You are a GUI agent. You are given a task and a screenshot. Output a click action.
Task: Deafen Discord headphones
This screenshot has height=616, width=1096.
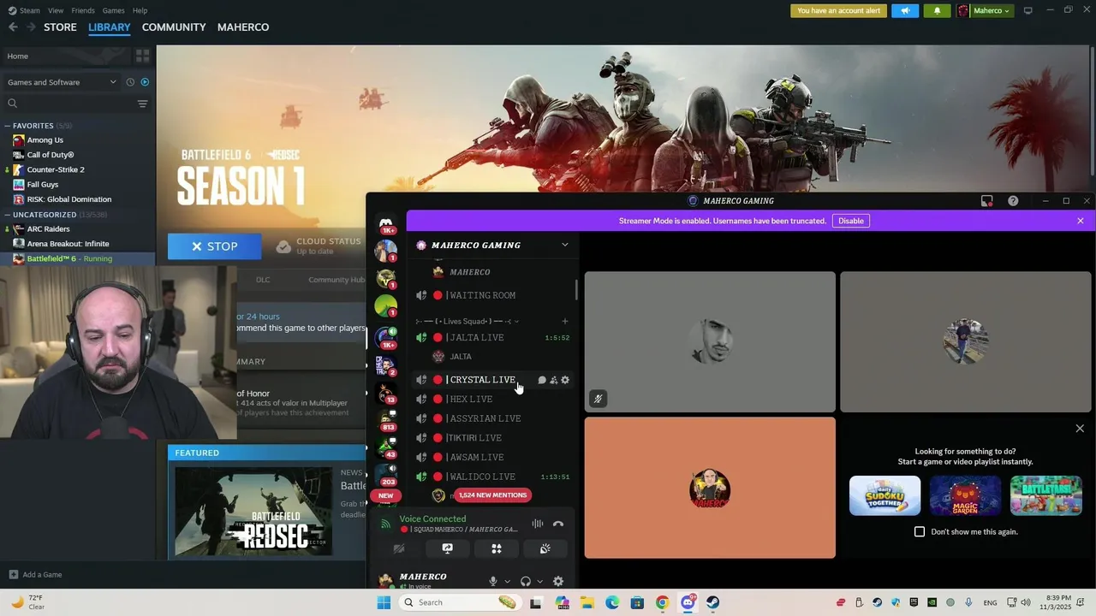(526, 581)
